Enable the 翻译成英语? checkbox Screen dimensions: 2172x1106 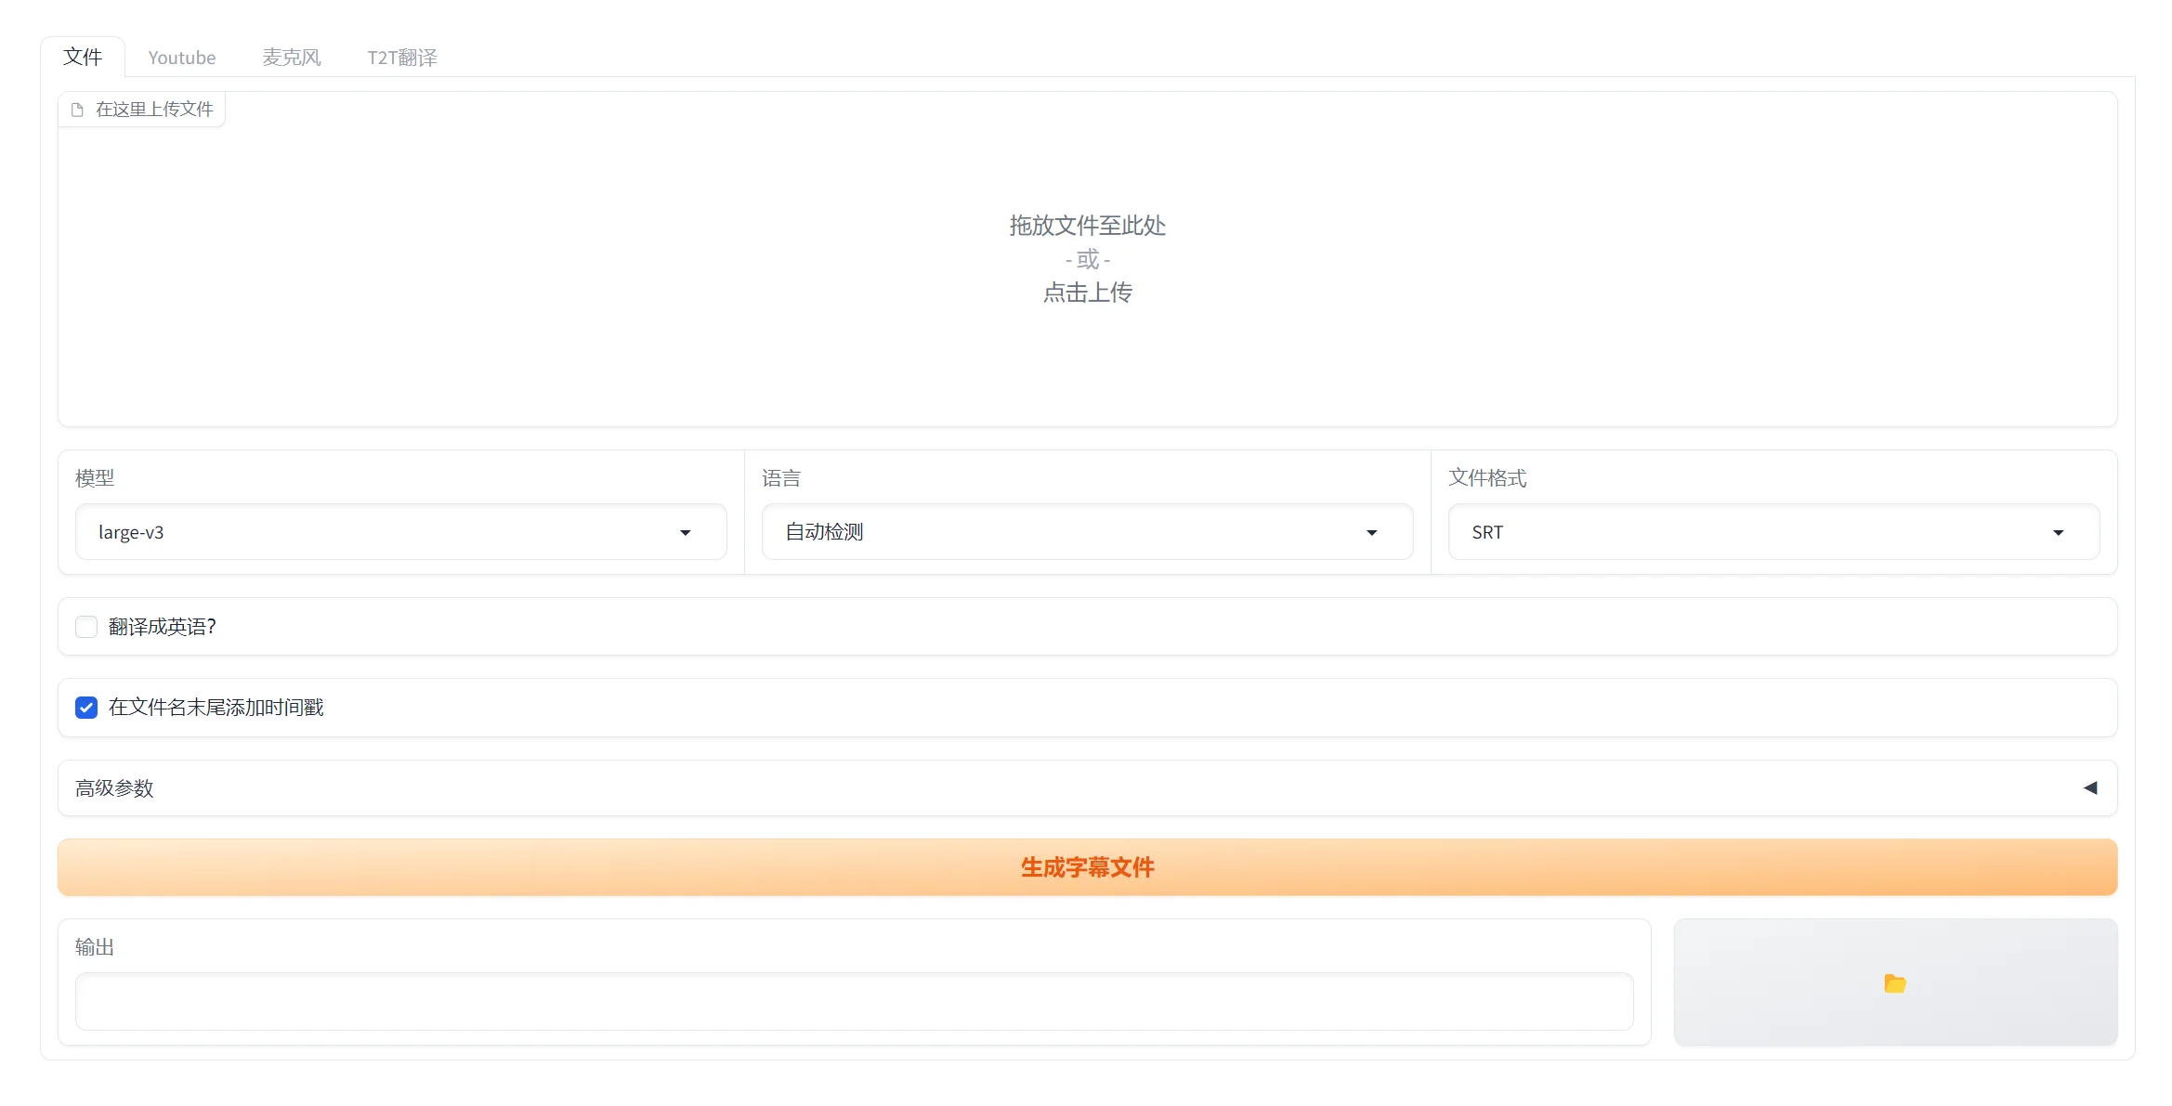tap(86, 627)
